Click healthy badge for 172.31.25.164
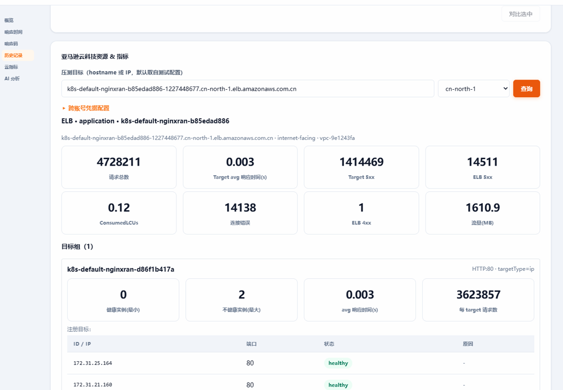The width and height of the screenshot is (563, 390). click(x=338, y=363)
